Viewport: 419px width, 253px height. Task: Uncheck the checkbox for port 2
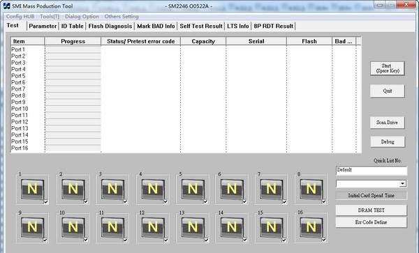click(x=86, y=201)
